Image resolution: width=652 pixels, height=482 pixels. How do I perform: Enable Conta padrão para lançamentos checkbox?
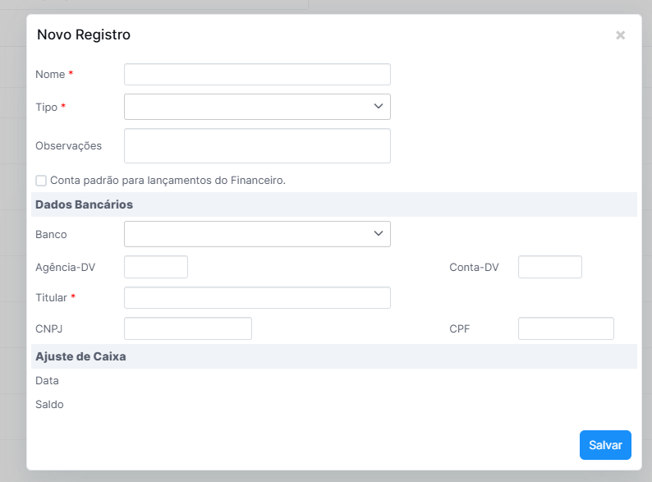point(41,181)
